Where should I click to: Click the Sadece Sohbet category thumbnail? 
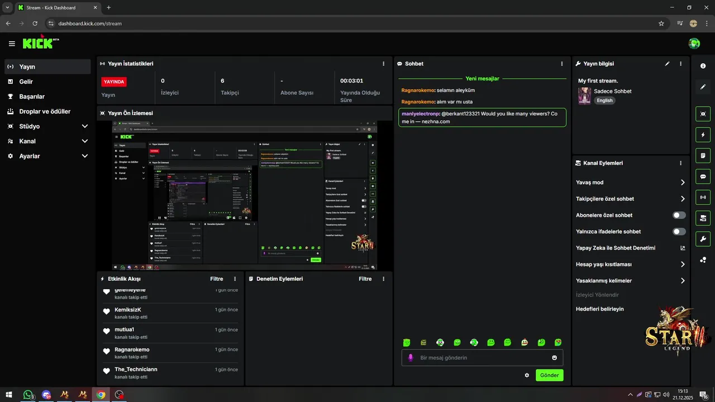point(584,95)
